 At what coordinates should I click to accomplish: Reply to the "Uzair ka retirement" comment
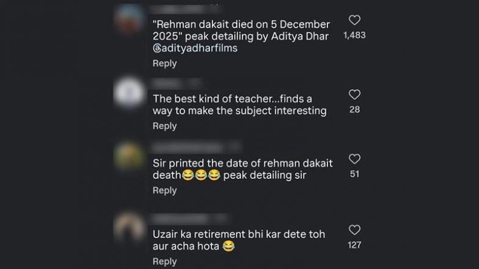click(164, 261)
